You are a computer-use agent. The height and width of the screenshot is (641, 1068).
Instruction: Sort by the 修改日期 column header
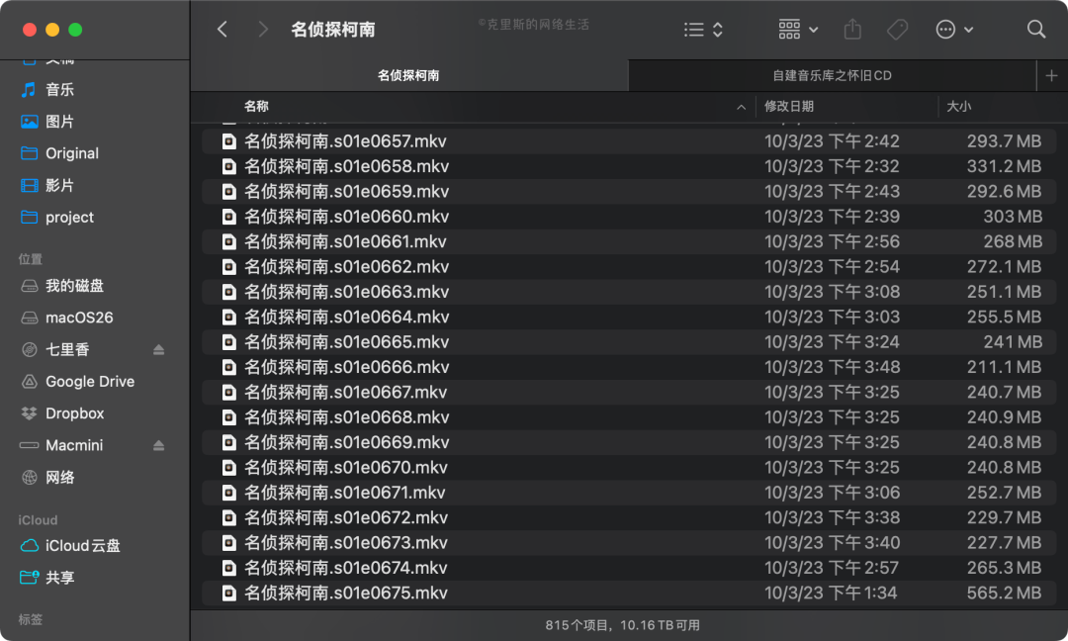(789, 106)
